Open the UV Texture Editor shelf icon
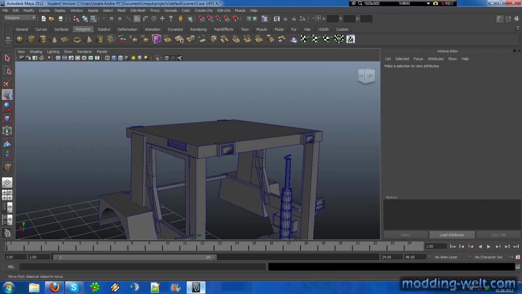 click(x=351, y=39)
